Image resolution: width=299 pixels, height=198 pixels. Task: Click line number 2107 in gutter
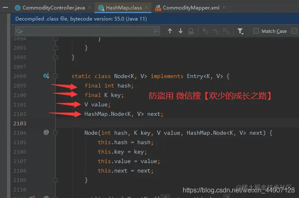pos(20,161)
